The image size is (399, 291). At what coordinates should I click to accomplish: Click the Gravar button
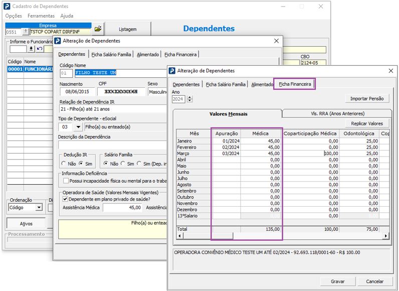pyautogui.click(x=338, y=281)
